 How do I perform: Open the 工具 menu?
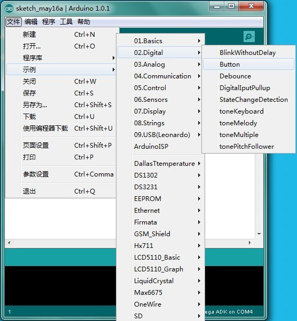(x=66, y=22)
